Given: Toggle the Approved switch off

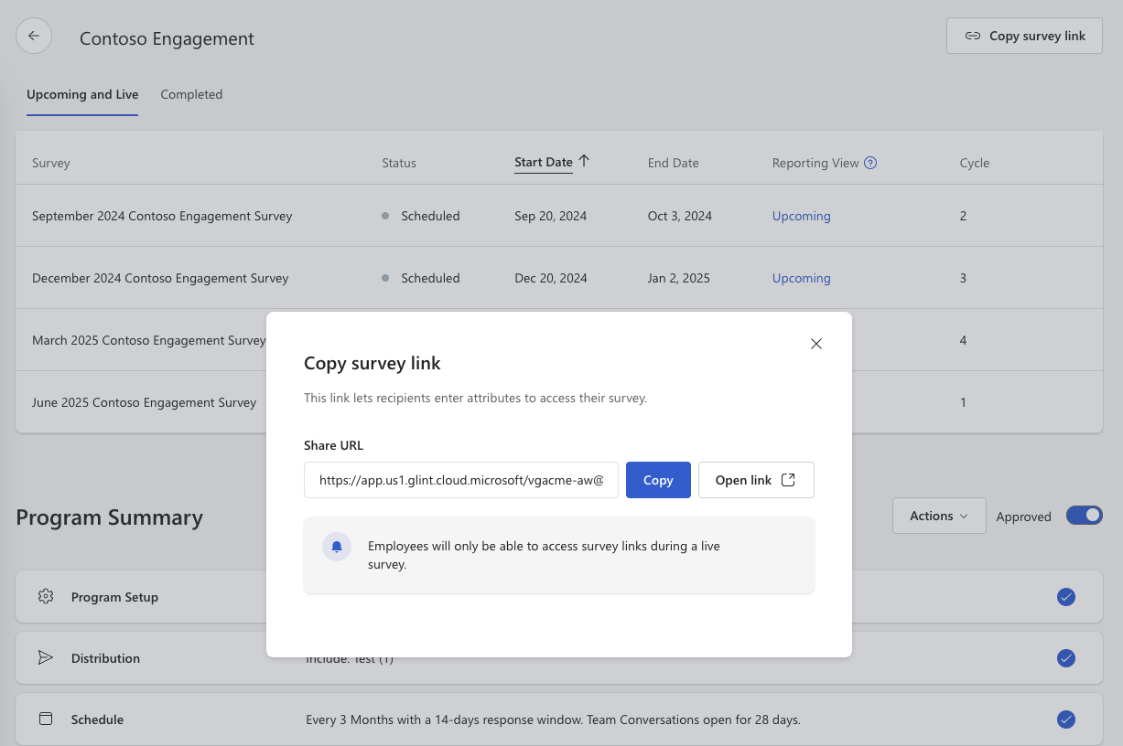Looking at the screenshot, I should [1084, 516].
